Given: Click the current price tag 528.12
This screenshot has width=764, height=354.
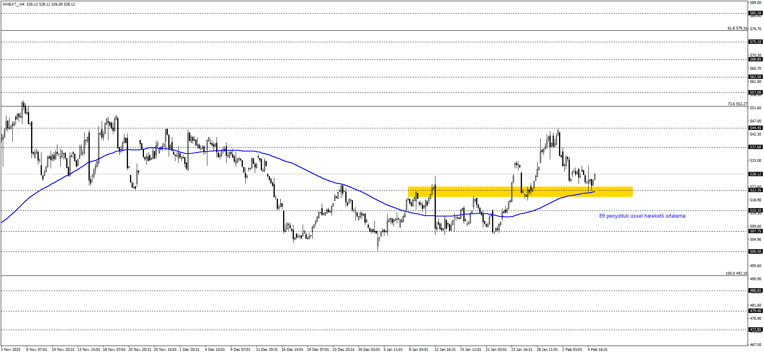Looking at the screenshot, I should pos(756,174).
